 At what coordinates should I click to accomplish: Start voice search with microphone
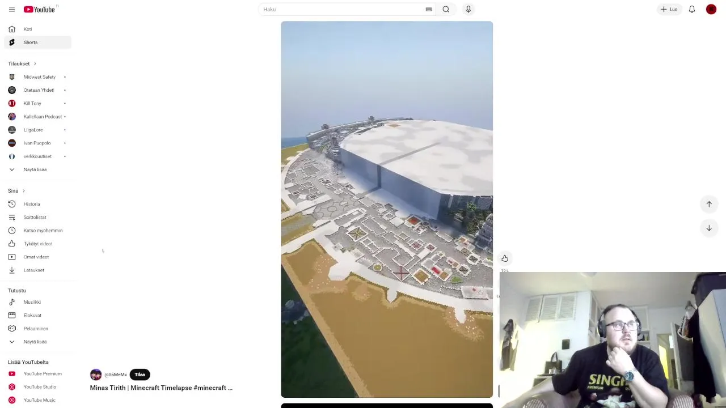468,9
